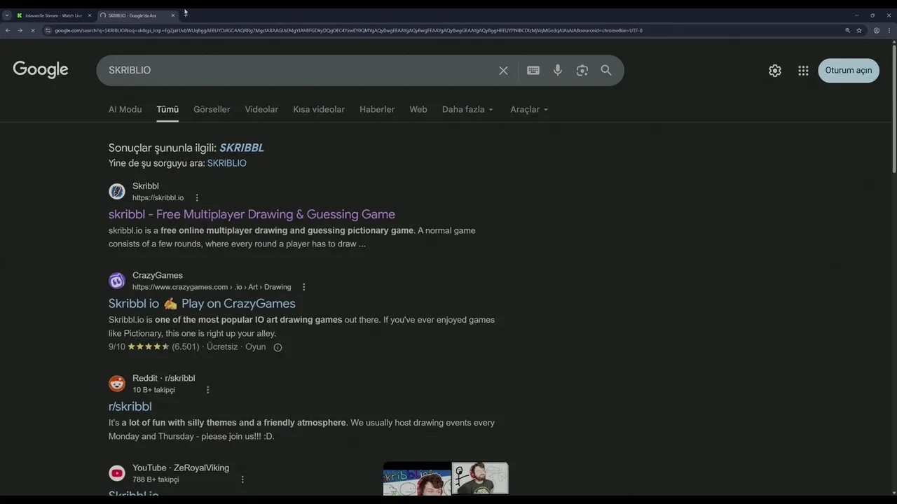This screenshot has width=897, height=504.
Task: Open Skribbl io Play on CrazyGames link
Action: click(202, 304)
